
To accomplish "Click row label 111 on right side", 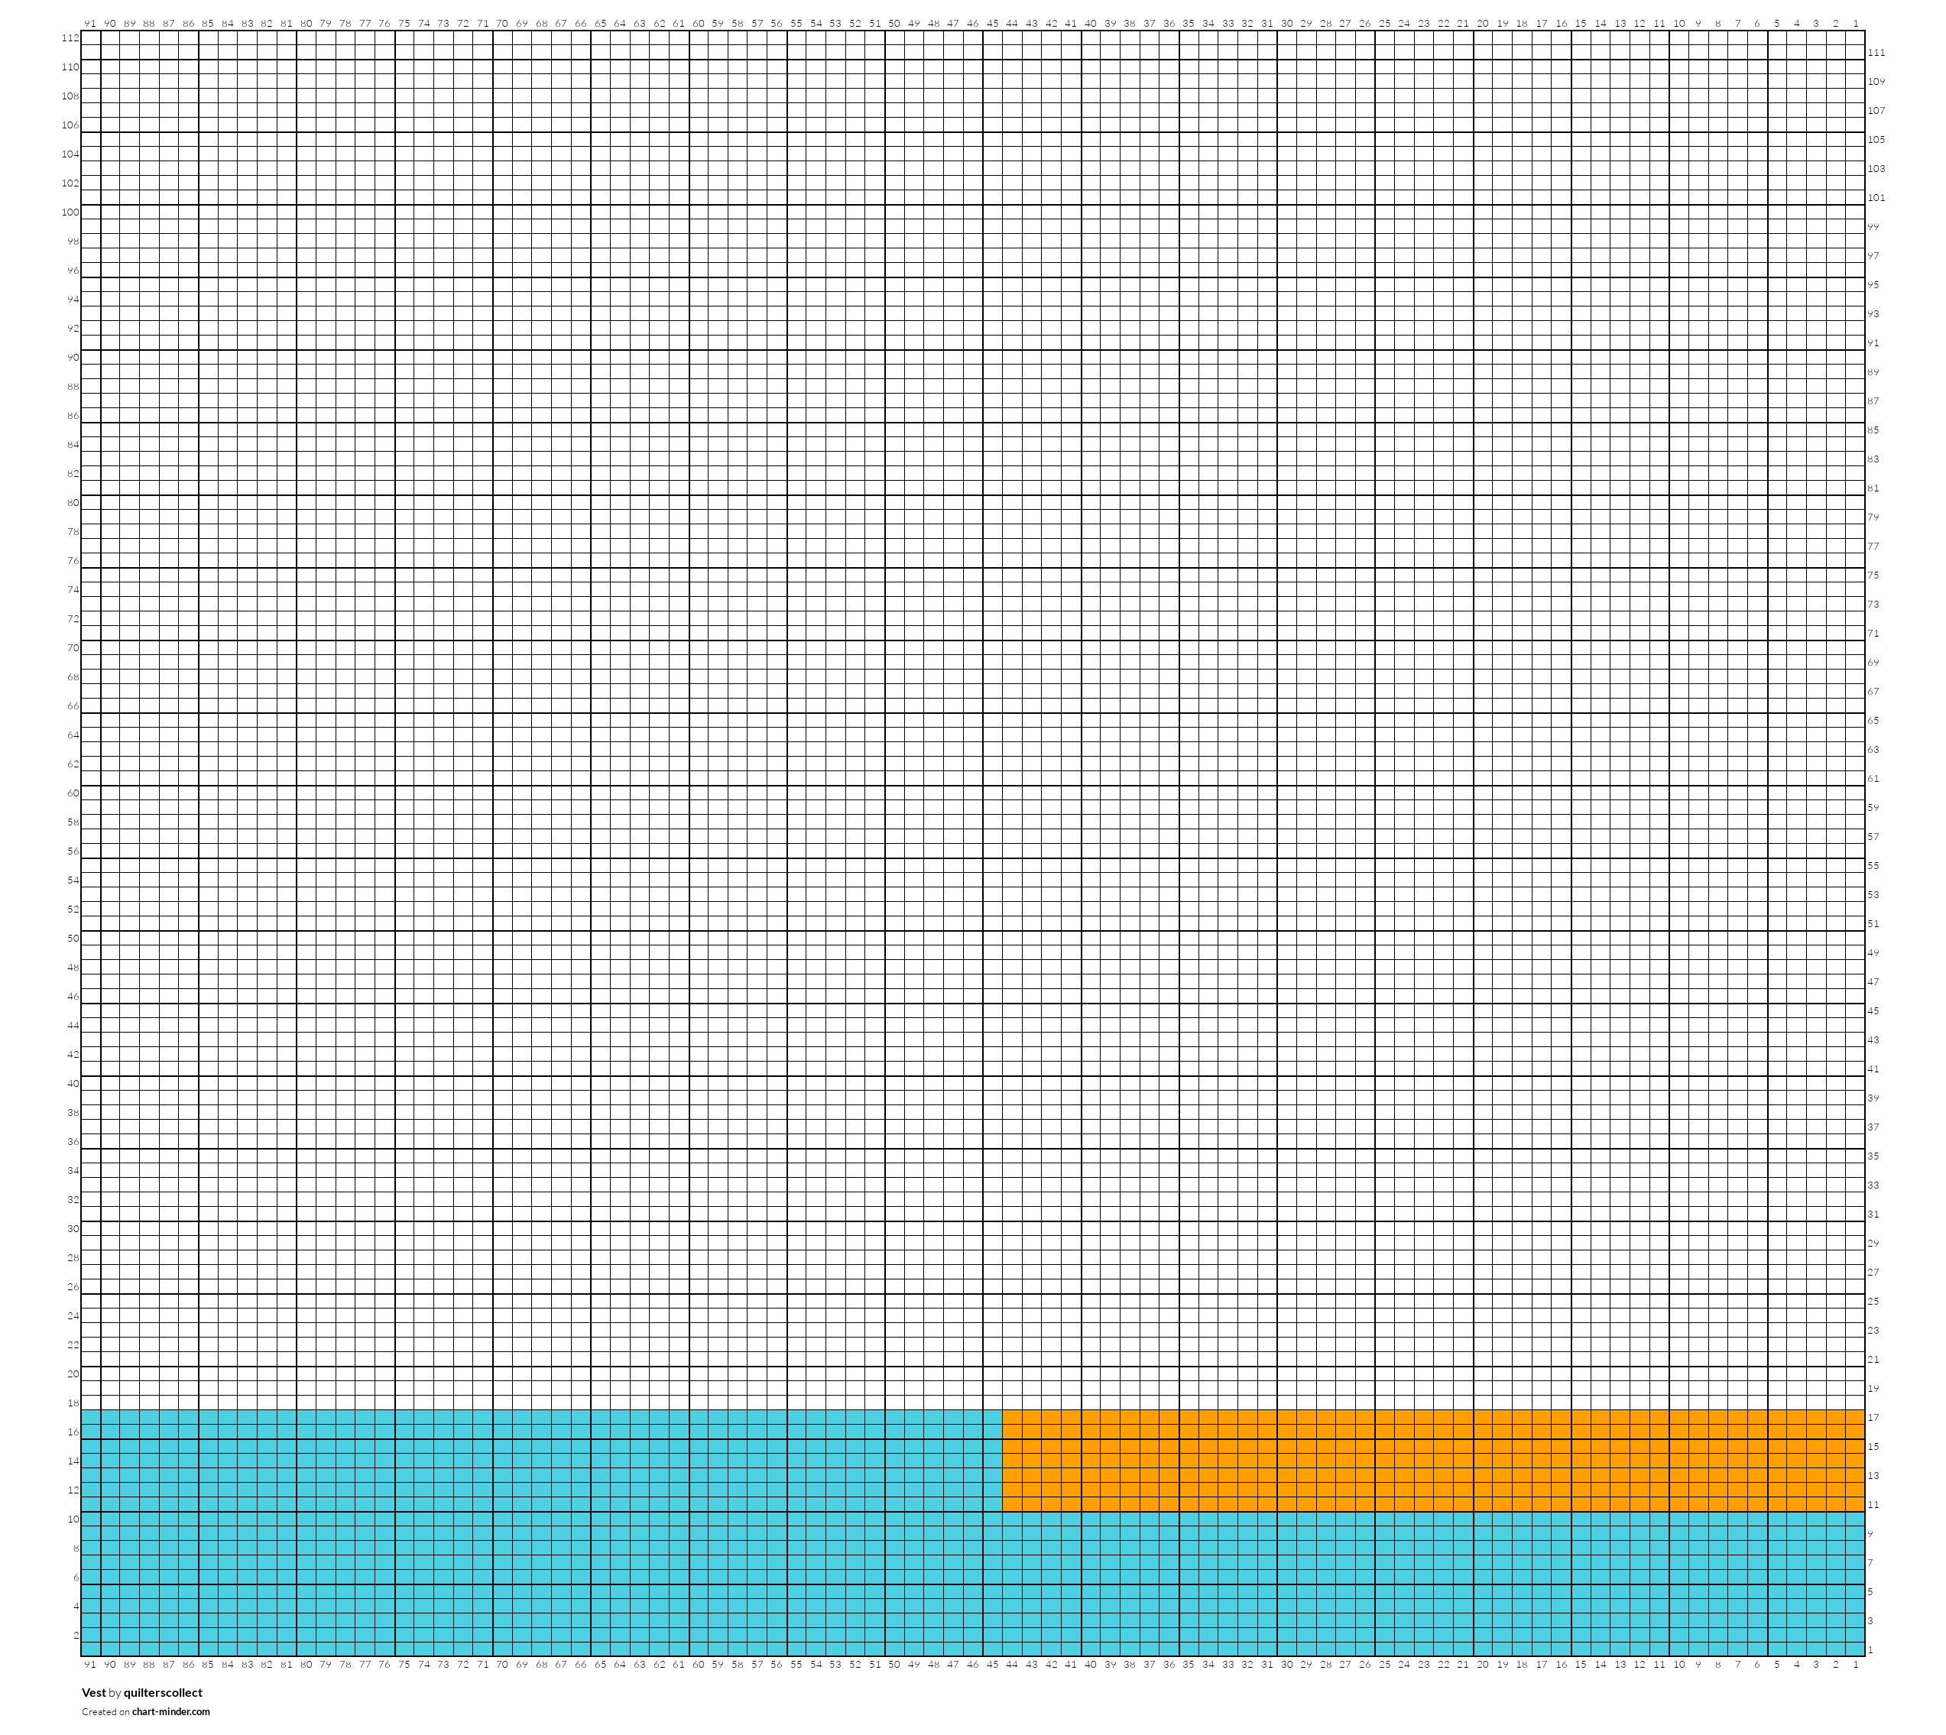I will [x=1876, y=53].
